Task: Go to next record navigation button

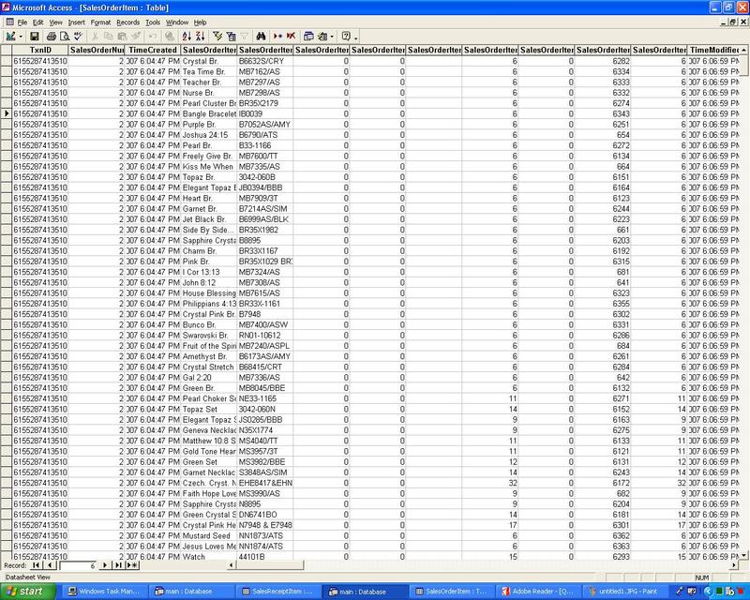Action: (105, 565)
